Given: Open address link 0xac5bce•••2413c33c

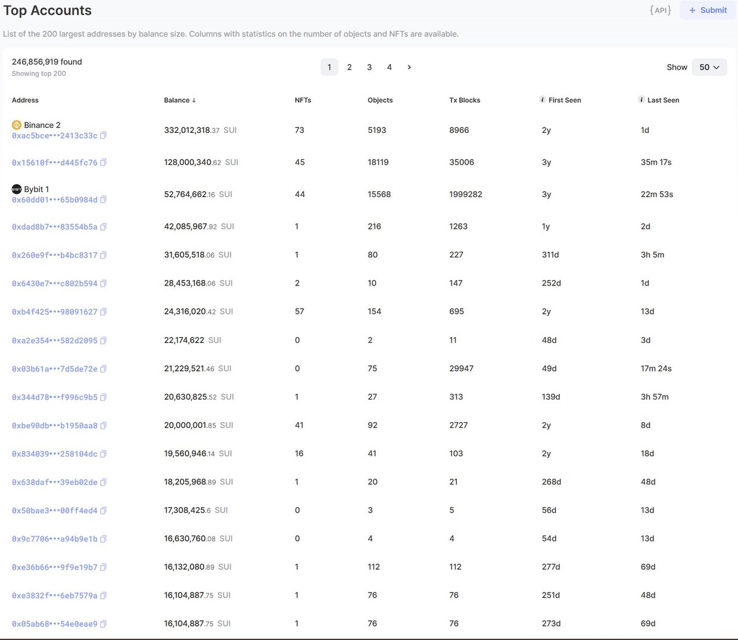Looking at the screenshot, I should click(54, 135).
